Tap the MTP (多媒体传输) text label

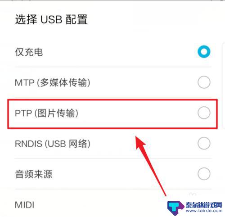tap(53, 82)
